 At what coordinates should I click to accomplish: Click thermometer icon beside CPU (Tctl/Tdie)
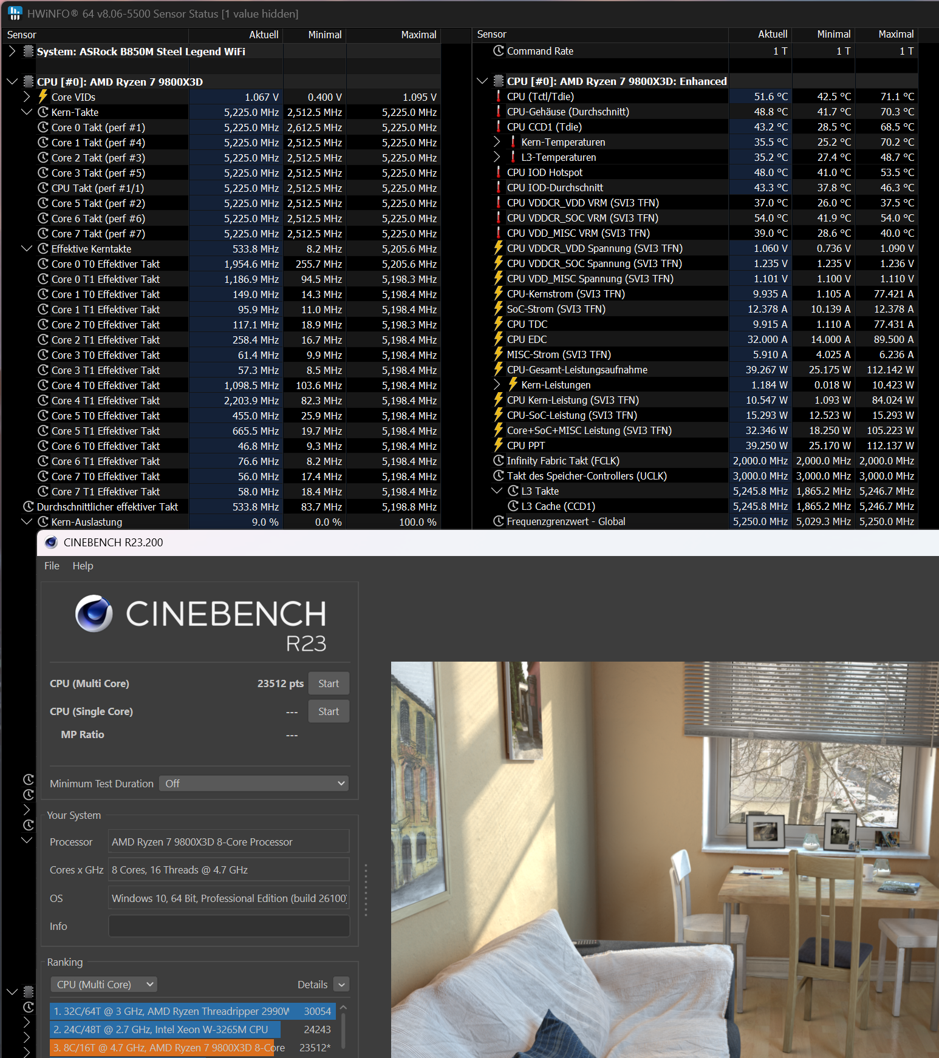[499, 96]
